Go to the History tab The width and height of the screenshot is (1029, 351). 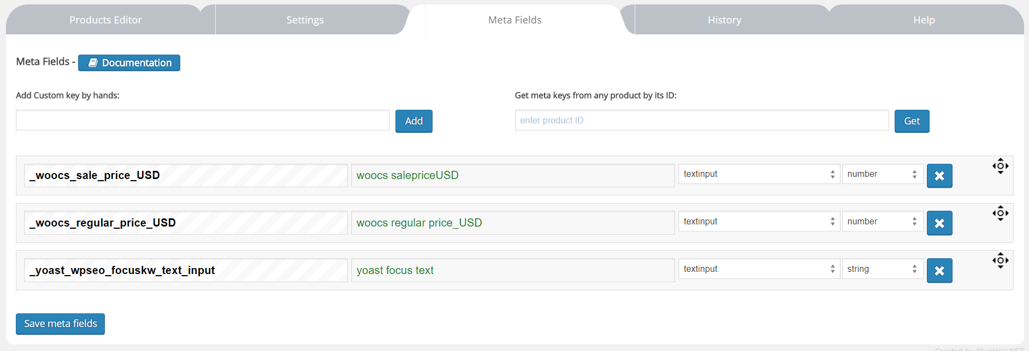click(724, 20)
